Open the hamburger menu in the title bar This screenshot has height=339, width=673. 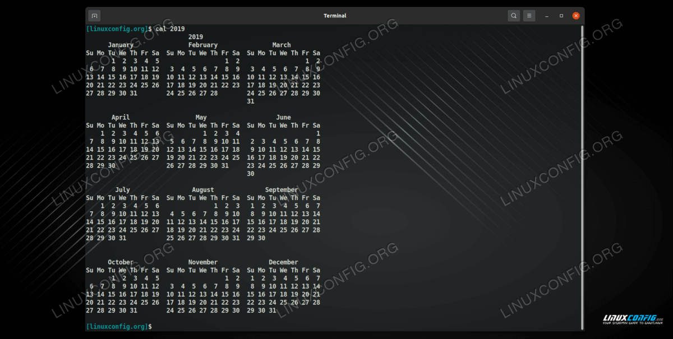coord(529,16)
